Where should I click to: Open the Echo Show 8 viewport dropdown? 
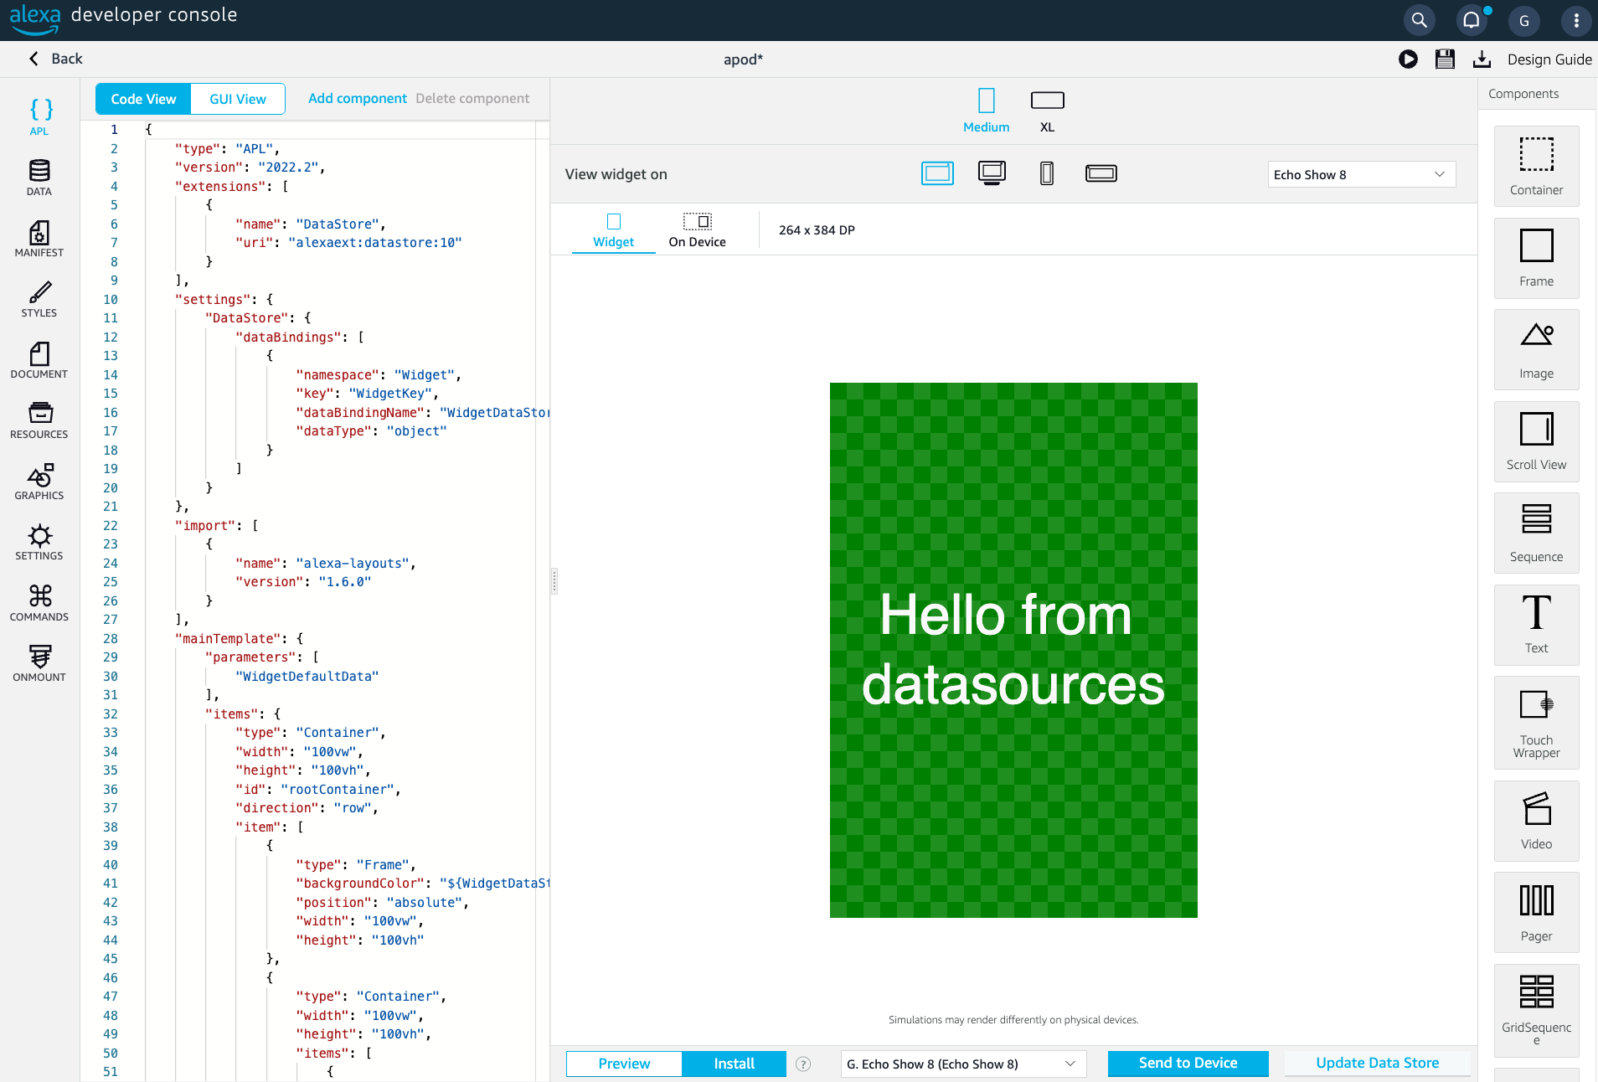coord(1361,174)
